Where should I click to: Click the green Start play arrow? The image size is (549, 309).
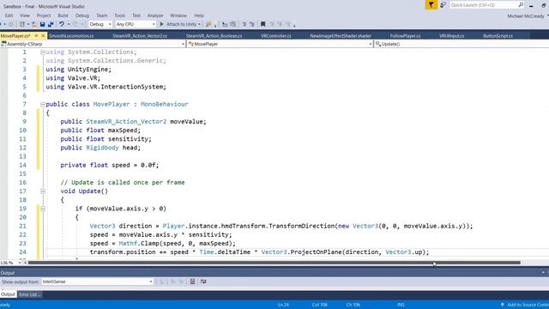[162, 24]
